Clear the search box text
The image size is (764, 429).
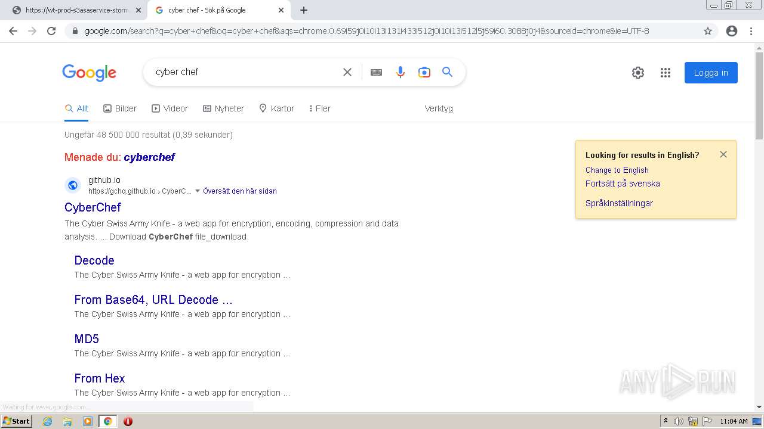pyautogui.click(x=347, y=72)
